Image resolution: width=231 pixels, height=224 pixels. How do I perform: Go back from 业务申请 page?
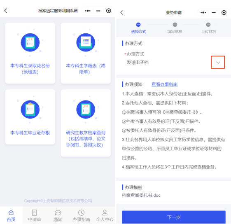122,13
